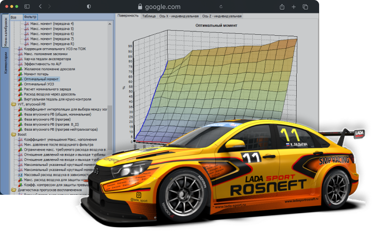Click the icon beside Массовый расход воздуха

coord(20,175)
